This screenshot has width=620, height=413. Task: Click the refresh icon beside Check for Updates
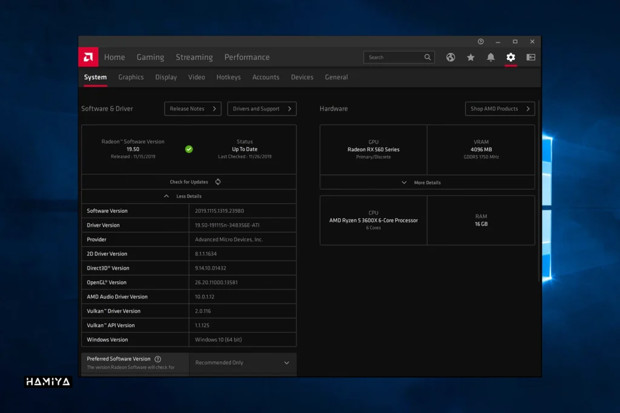click(x=218, y=181)
